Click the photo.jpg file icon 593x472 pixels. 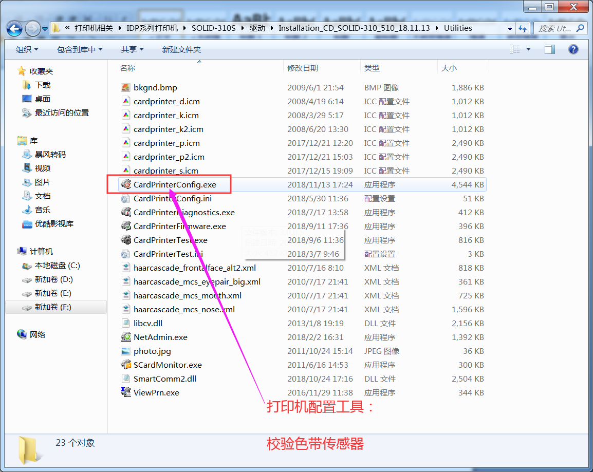(125, 351)
